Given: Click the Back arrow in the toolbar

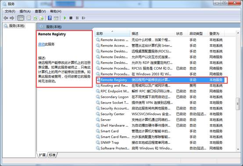Looking at the screenshot, I should coord(6,18).
